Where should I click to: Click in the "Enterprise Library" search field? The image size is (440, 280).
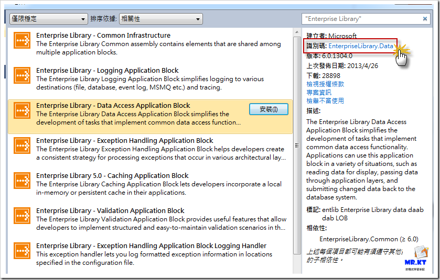point(362,19)
